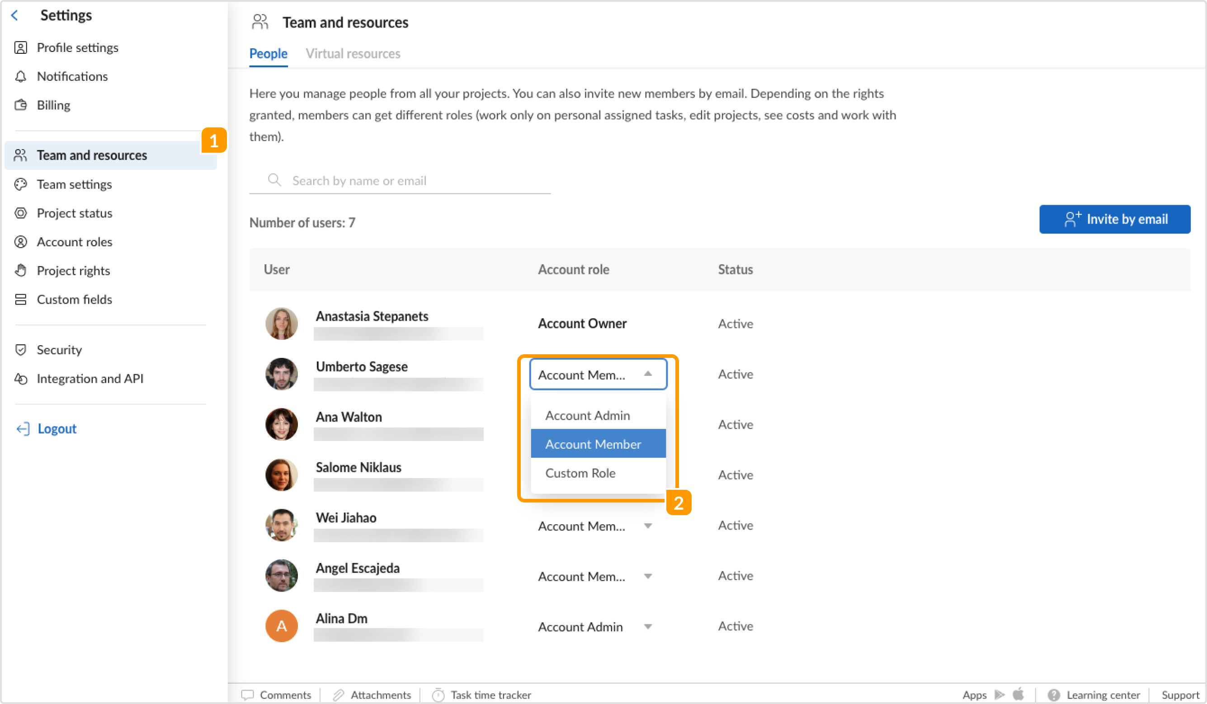Click the Logout link

pos(57,428)
